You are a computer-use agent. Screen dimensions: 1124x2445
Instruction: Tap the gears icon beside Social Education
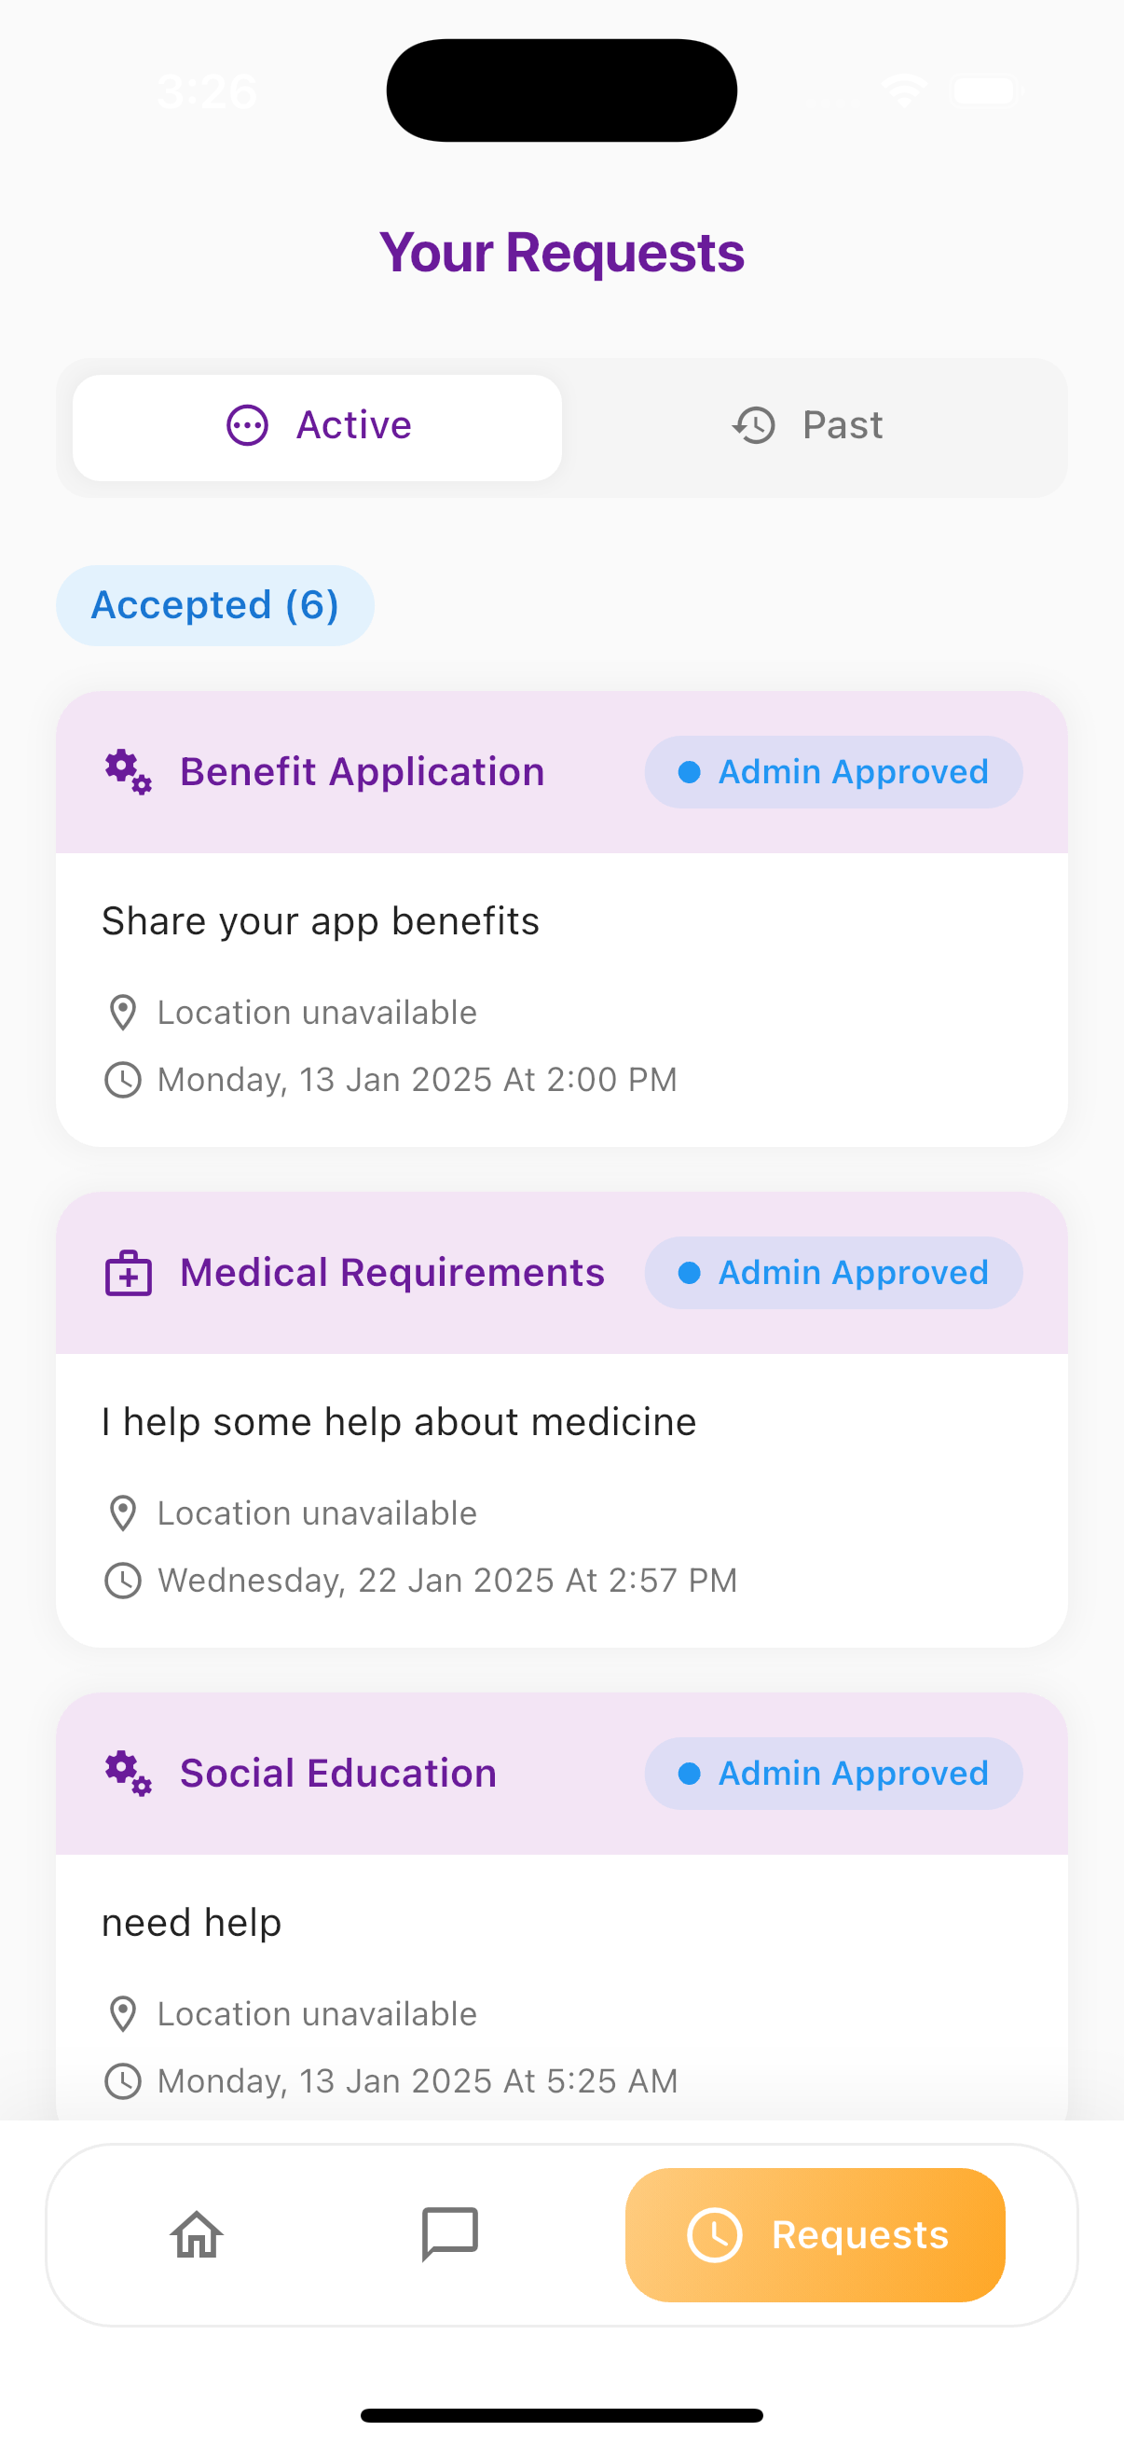tap(128, 1773)
